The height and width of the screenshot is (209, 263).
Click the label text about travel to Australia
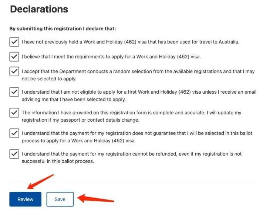click(130, 42)
